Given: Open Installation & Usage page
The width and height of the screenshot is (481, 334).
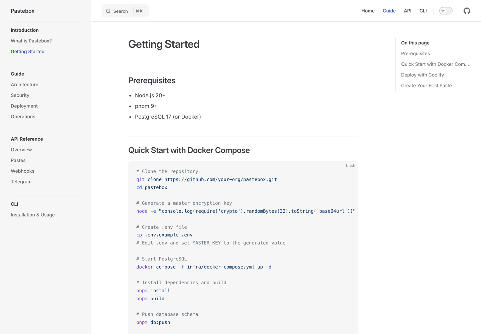Looking at the screenshot, I should pos(33,215).
